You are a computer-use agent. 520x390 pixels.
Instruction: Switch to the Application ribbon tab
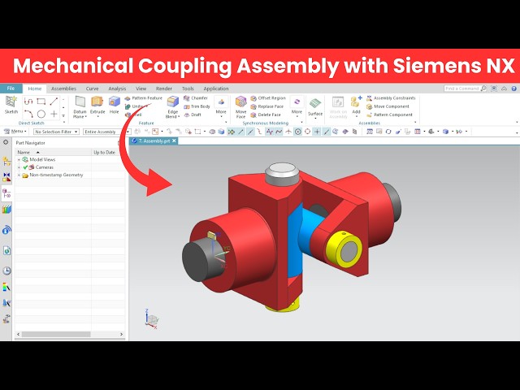coord(216,89)
